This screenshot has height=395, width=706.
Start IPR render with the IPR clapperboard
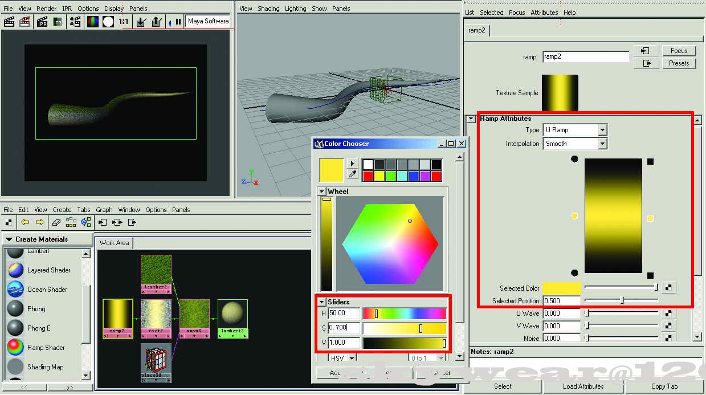click(42, 22)
